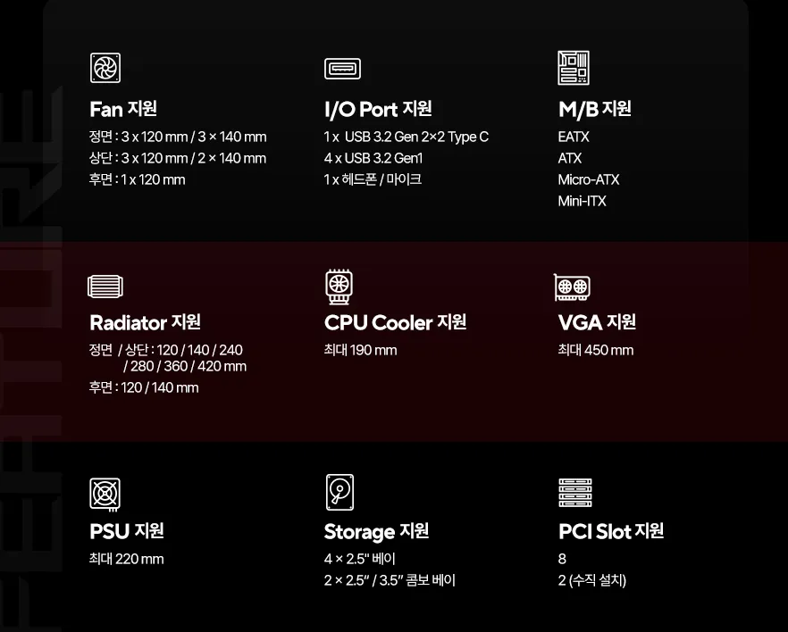Click the PSU power supply icon
788x632 pixels.
click(x=105, y=494)
